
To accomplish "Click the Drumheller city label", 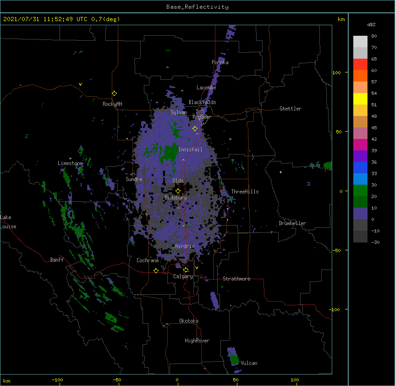I will coord(292,223).
